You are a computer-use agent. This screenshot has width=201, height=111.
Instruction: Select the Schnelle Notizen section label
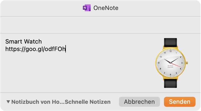88,102
